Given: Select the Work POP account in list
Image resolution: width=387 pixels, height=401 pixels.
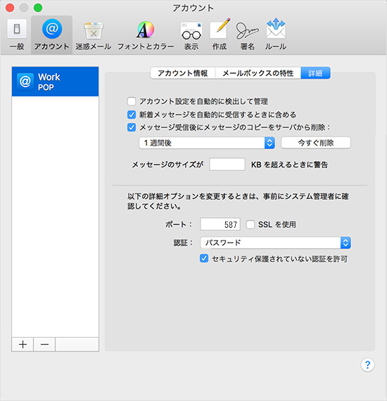Looking at the screenshot, I should pyautogui.click(x=55, y=82).
